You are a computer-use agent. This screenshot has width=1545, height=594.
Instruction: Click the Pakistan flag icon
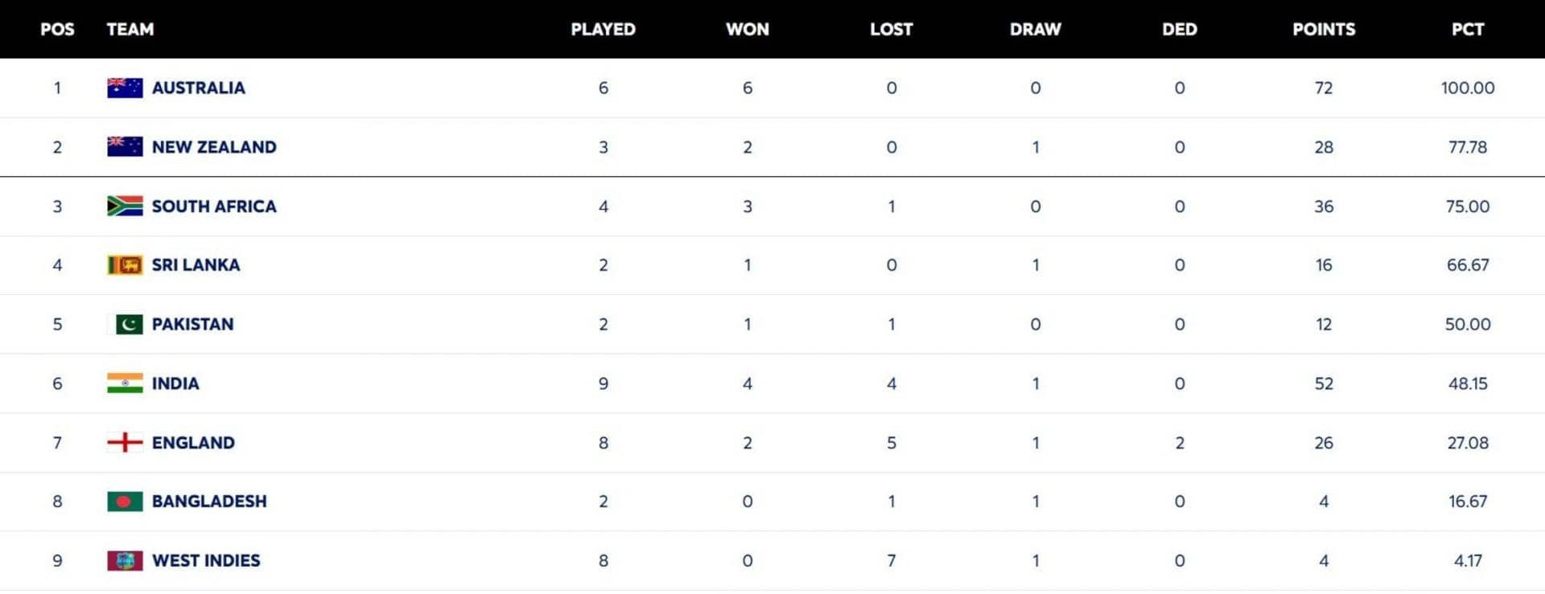coord(125,324)
